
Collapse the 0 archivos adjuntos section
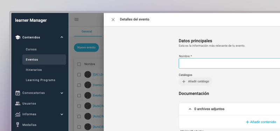pos(190,109)
